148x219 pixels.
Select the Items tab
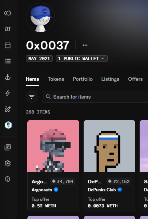point(32,79)
